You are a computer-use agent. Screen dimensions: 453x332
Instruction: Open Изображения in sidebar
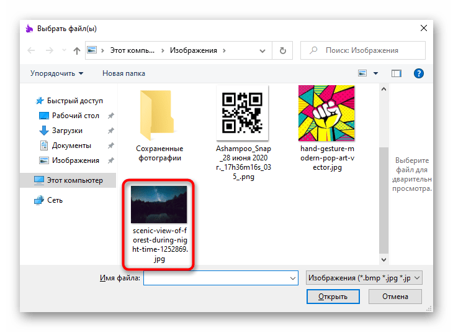(69, 160)
